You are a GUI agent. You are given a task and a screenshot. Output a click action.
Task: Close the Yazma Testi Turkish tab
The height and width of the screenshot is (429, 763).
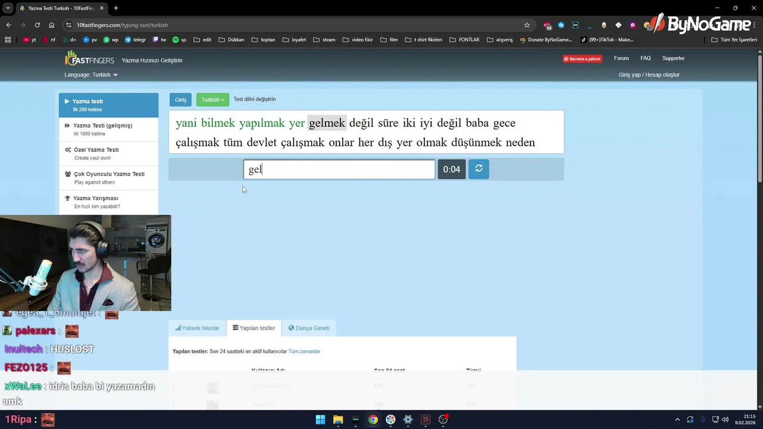pos(102,8)
